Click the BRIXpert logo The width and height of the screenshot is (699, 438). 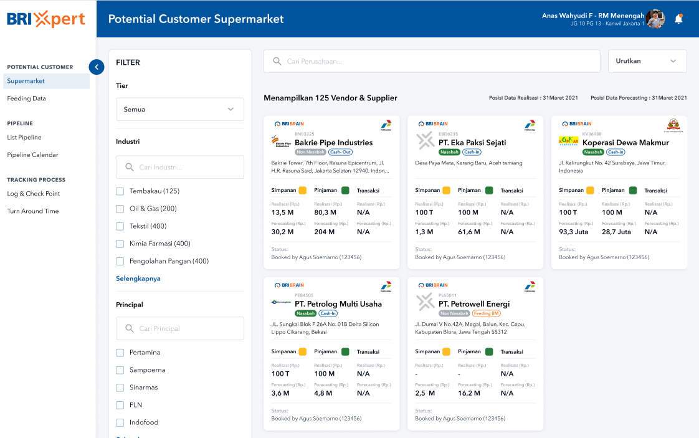[46, 19]
